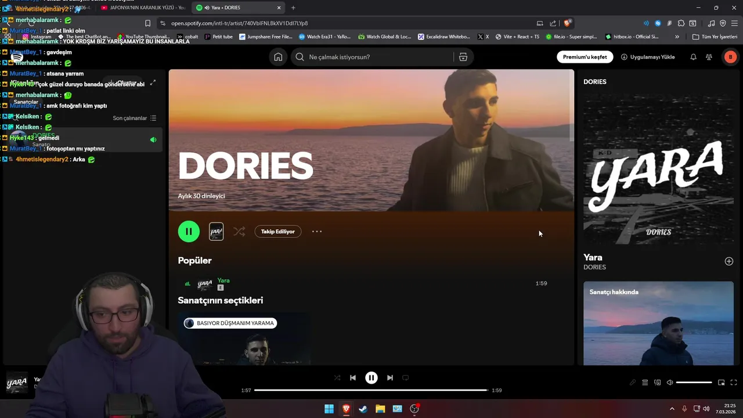Open the three-dots more options menu
Image resolution: width=743 pixels, height=418 pixels.
click(317, 231)
